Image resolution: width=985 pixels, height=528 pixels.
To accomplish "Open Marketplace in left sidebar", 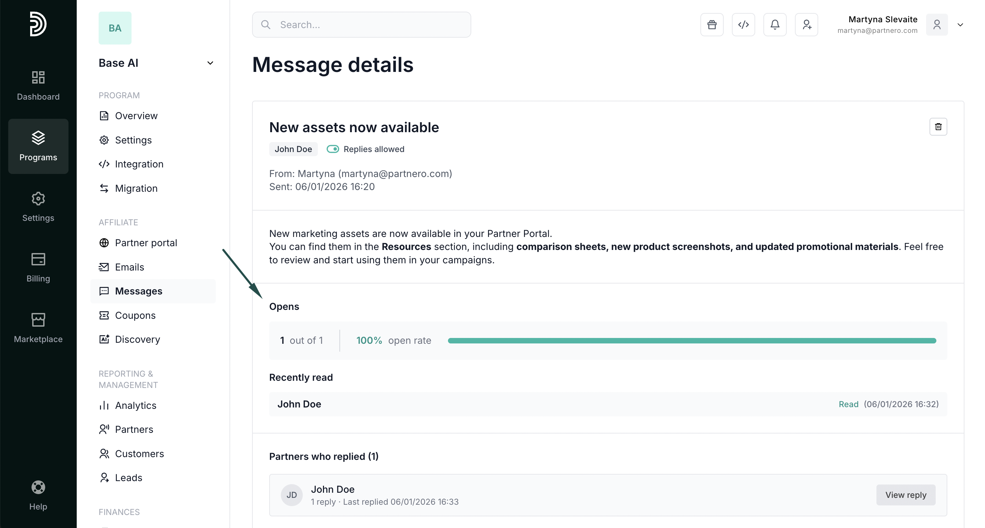I will point(38,328).
